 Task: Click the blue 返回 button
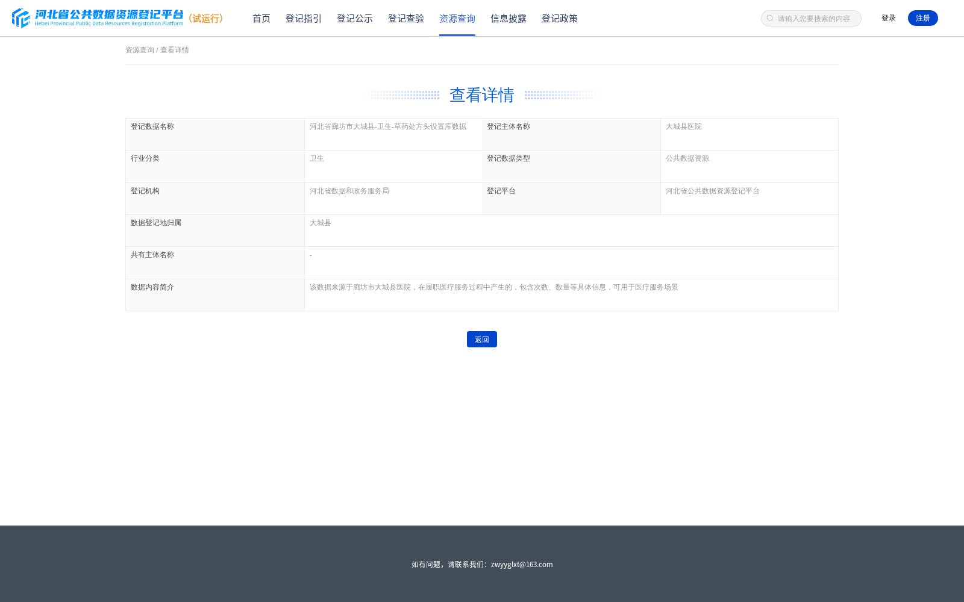(x=482, y=340)
